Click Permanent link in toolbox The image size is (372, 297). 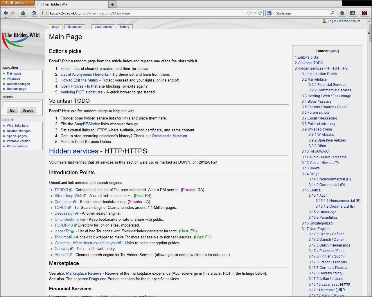[x=17, y=146]
